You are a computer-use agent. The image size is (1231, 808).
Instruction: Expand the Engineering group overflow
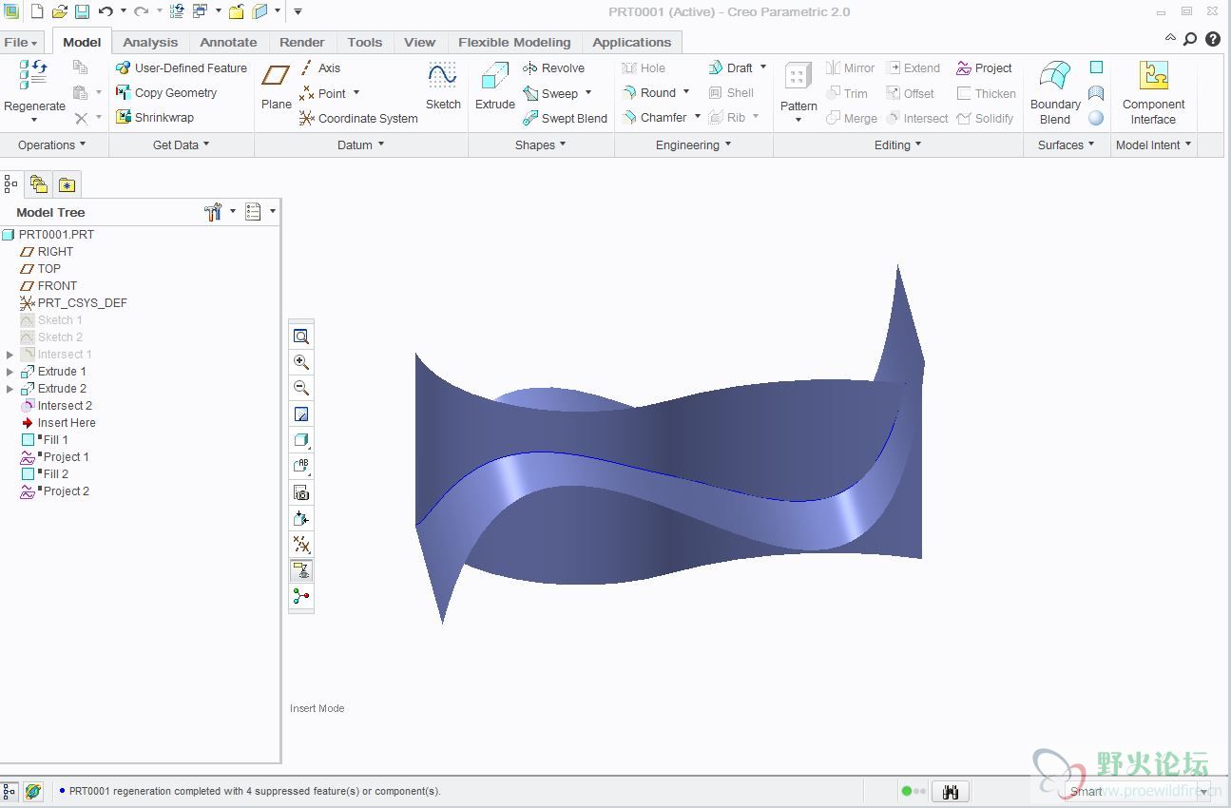point(694,145)
